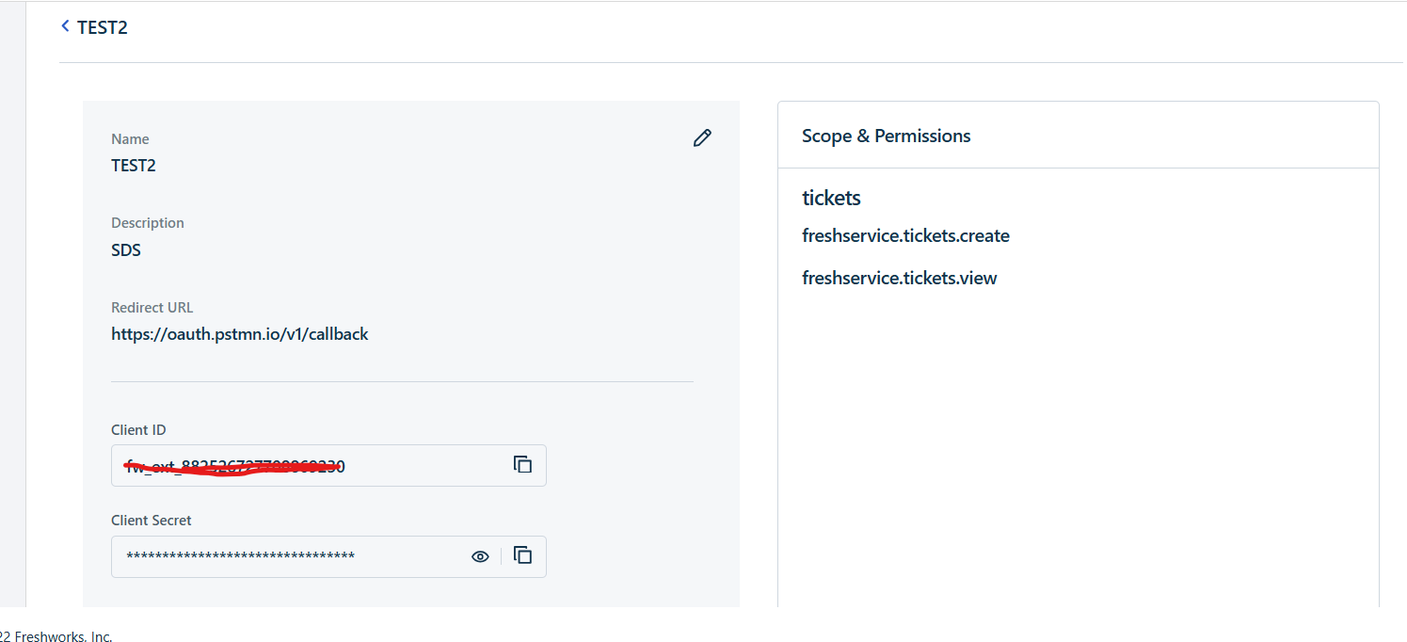1407x642 pixels.
Task: Click the oauth.pstmn.io callback URL
Action: click(x=239, y=334)
